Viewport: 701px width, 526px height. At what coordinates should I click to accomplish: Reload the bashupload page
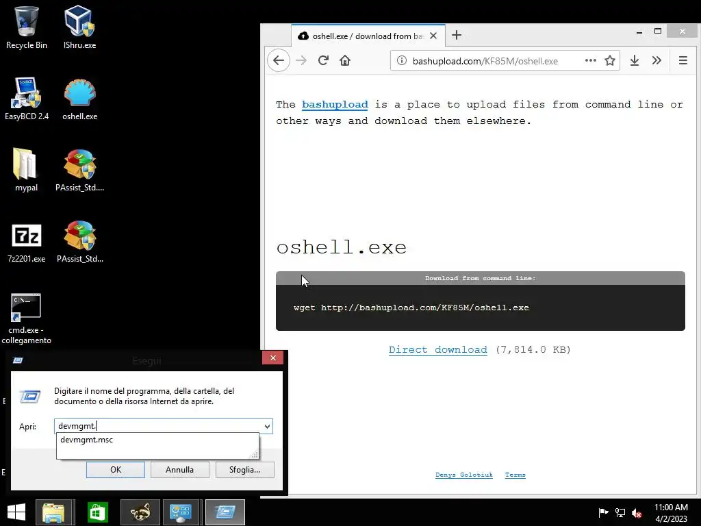[x=323, y=60]
